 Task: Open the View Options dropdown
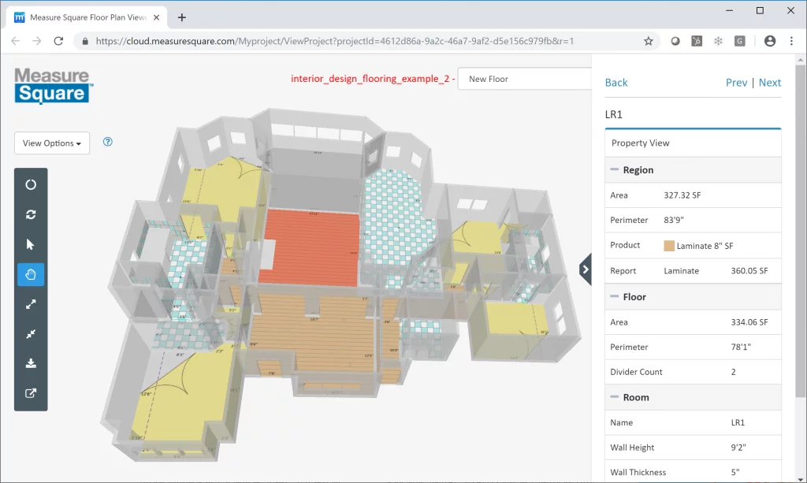(x=52, y=143)
